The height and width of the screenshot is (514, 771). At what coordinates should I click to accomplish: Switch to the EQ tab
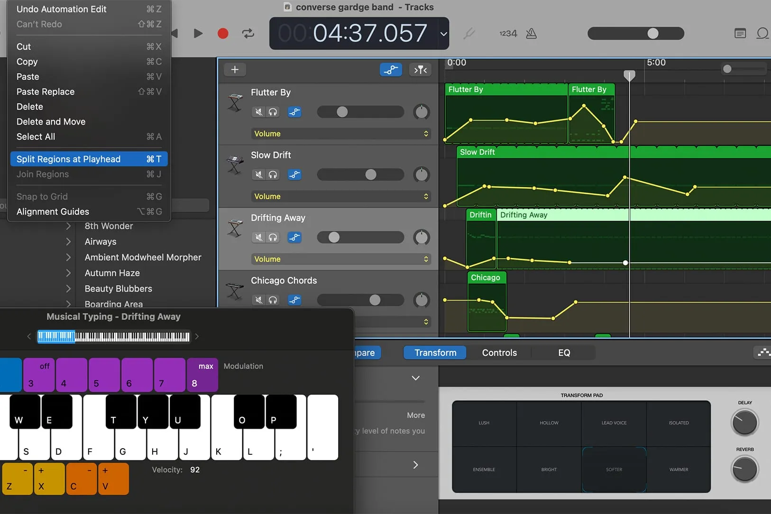[564, 353]
